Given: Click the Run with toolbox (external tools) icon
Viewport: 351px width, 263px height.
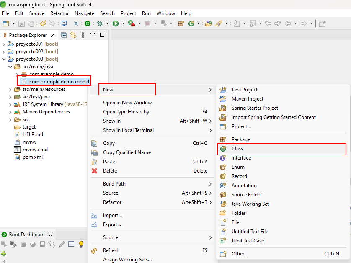Looking at the screenshot, I should tap(132, 23).
